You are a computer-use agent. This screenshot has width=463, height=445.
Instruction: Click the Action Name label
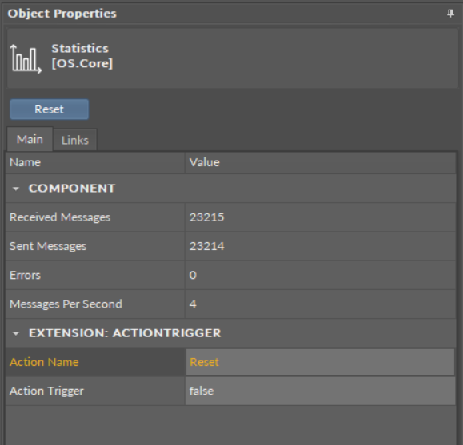point(44,362)
